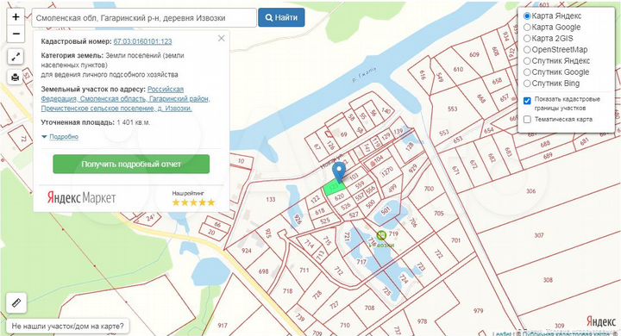Image resolution: width=621 pixels, height=336 pixels.
Task: Zoom in the map with plus button
Action: click(x=16, y=17)
